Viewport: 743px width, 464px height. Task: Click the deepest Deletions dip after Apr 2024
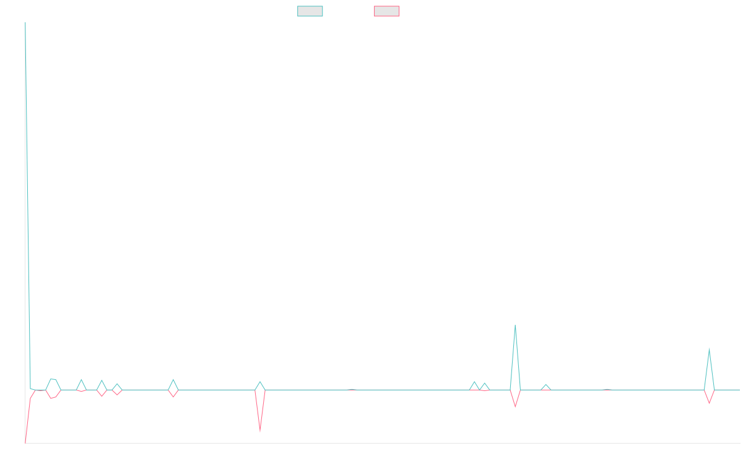(x=260, y=431)
